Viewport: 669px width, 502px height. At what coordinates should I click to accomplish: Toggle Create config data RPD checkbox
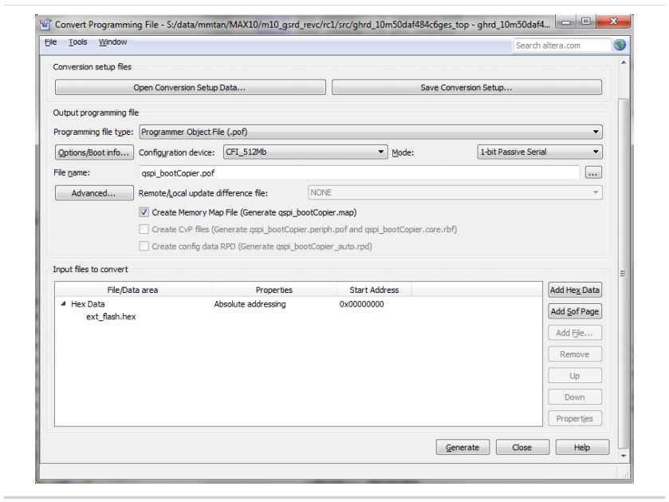[x=144, y=247]
